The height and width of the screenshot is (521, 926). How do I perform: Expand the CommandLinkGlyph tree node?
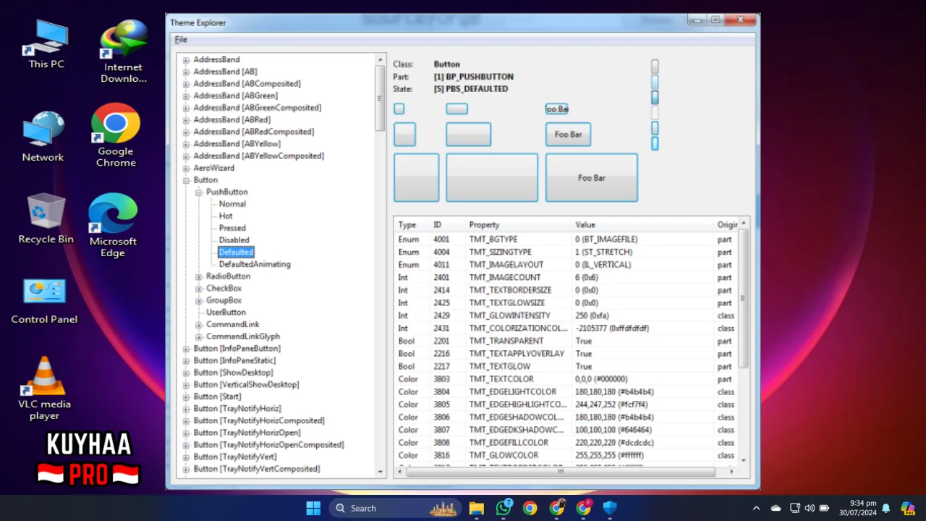click(199, 336)
